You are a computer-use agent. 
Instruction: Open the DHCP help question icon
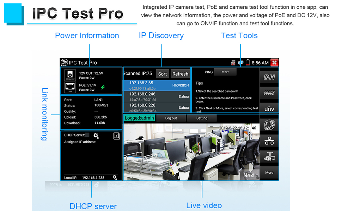coord(116,136)
